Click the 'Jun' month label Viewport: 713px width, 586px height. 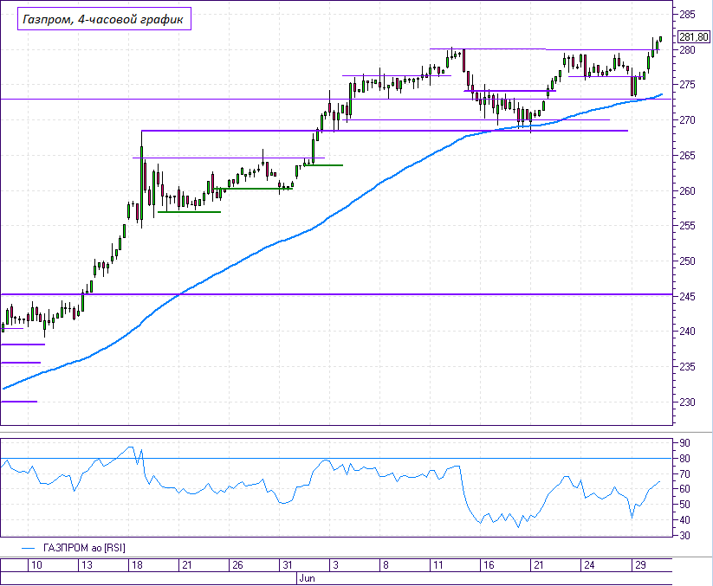point(308,578)
